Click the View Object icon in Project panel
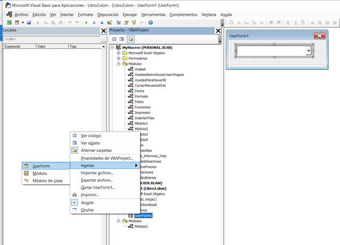340x245 pixels. tap(121, 39)
